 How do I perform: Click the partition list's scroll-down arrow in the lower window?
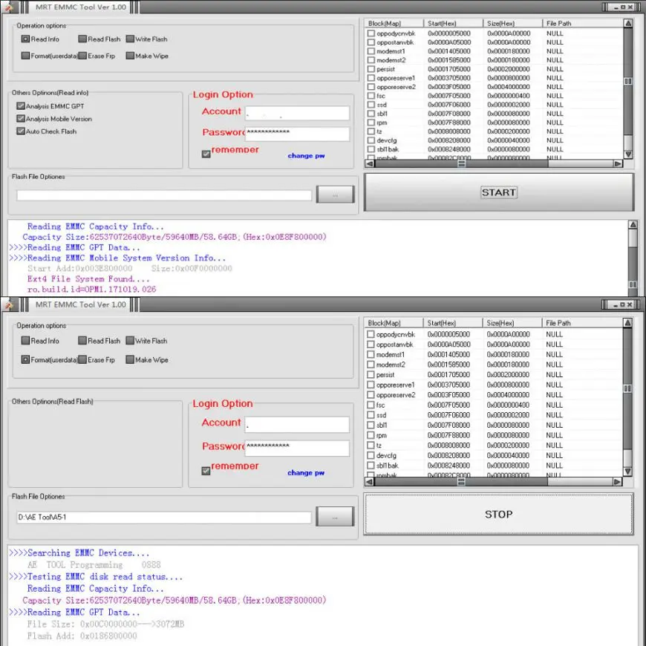click(627, 472)
